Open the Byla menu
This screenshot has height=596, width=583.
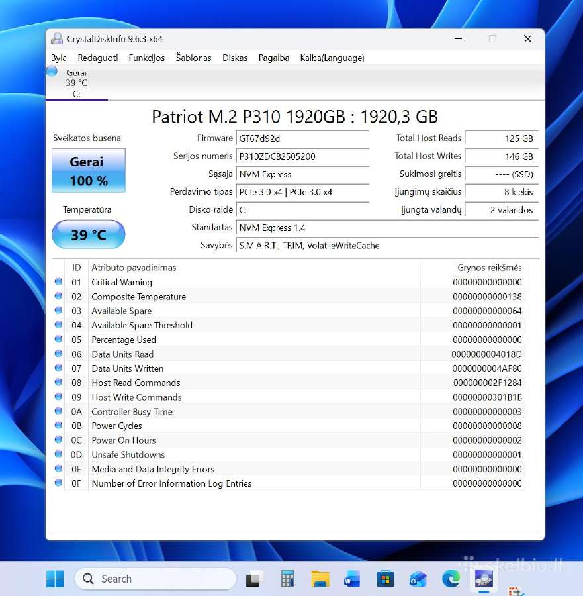[x=58, y=58]
